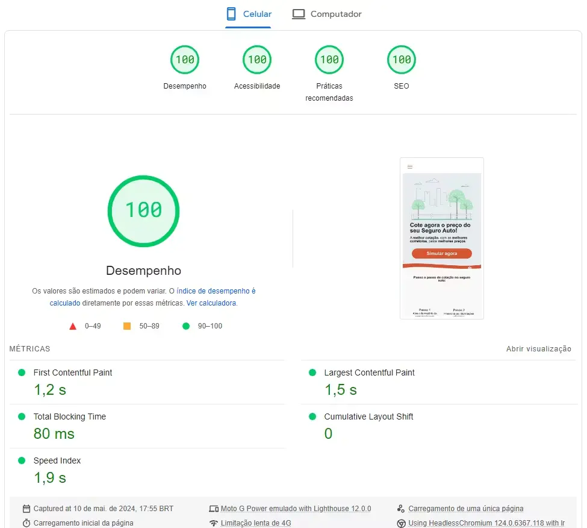This screenshot has height=528, width=587.
Task: Click the Acessibilidade score circle
Action: tap(257, 60)
